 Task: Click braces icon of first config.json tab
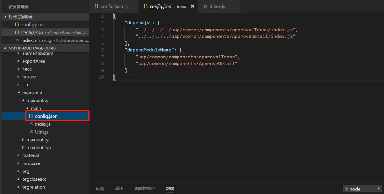(x=96, y=6)
